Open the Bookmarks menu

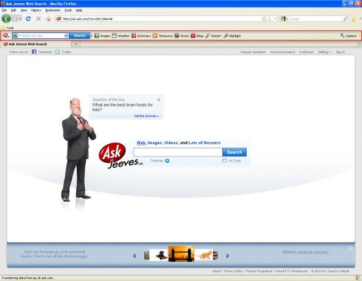pyautogui.click(x=53, y=10)
